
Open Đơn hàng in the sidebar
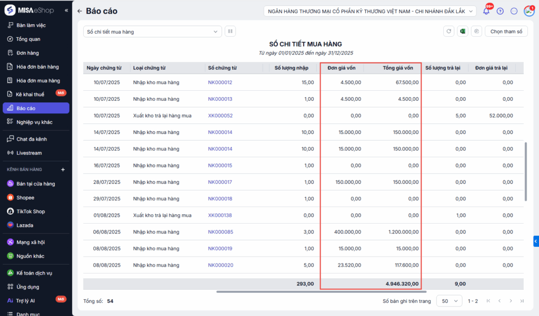pyautogui.click(x=27, y=53)
